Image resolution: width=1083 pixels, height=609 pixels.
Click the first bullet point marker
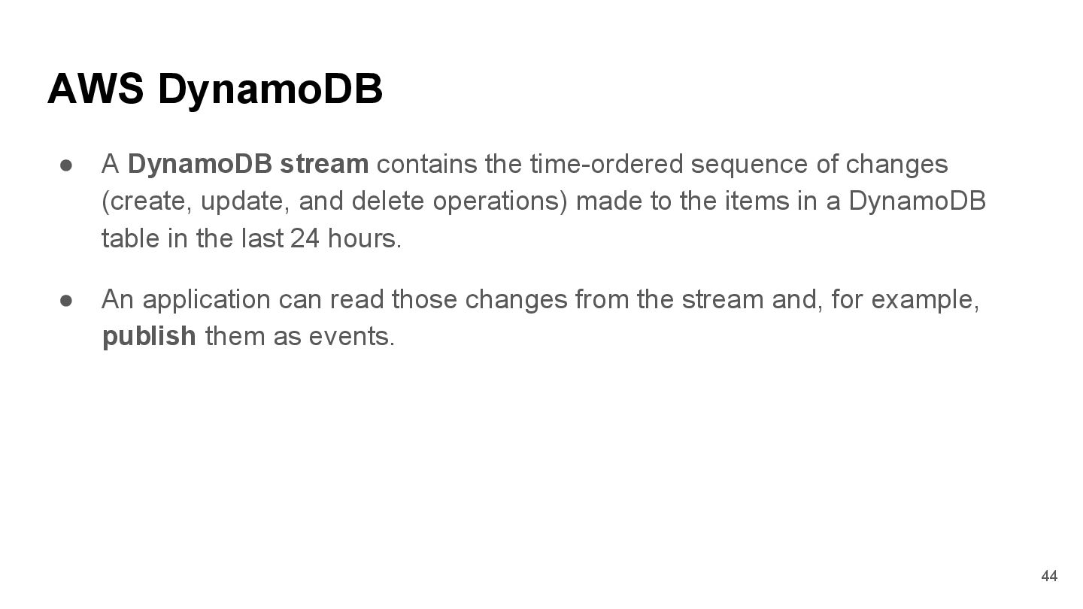point(66,164)
